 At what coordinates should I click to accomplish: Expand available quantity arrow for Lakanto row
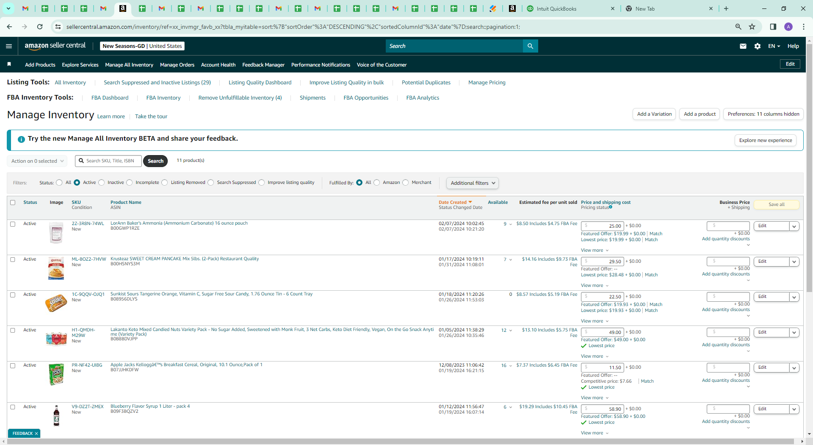511,331
